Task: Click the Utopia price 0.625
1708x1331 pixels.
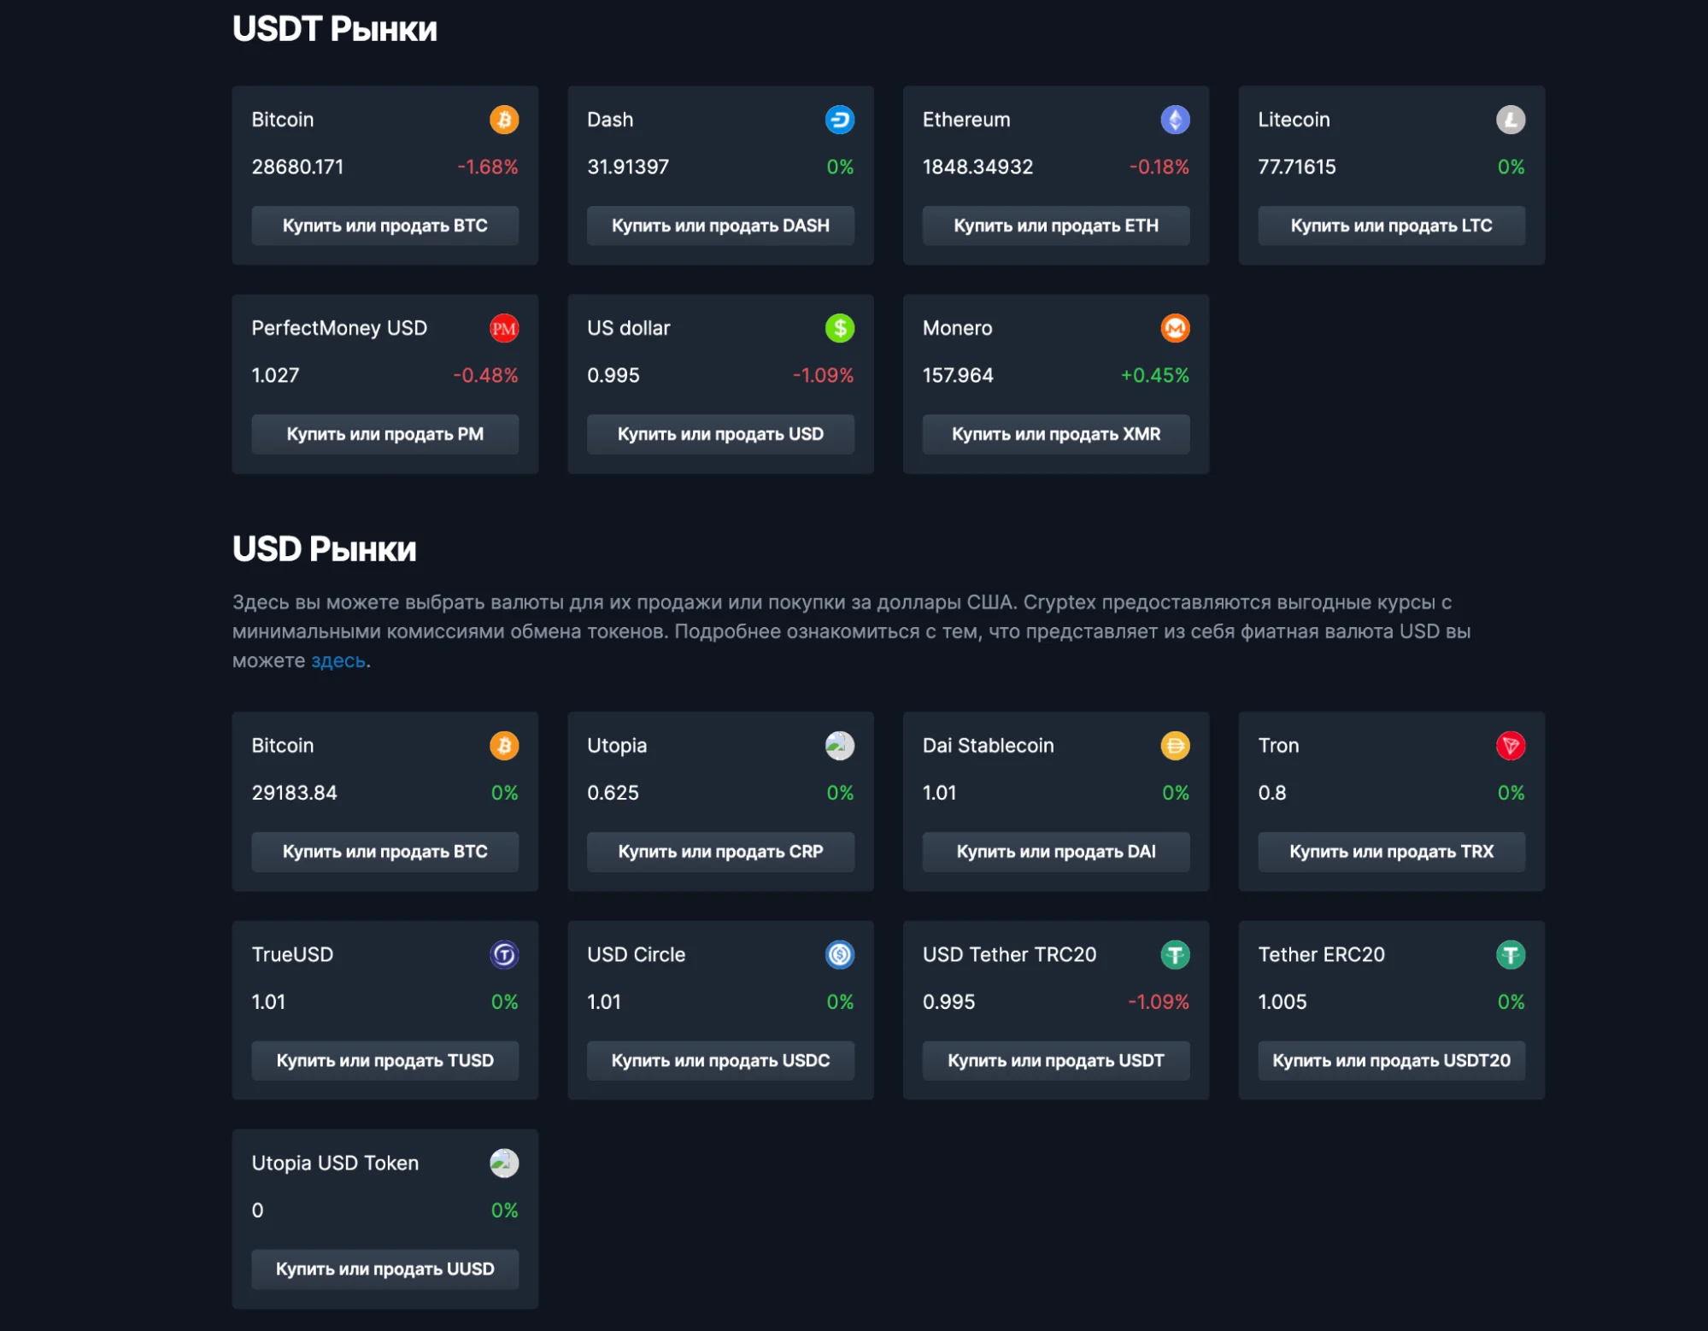Action: point(613,793)
